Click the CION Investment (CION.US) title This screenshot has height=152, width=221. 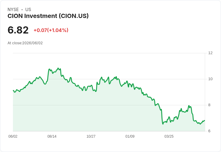click(x=48, y=16)
